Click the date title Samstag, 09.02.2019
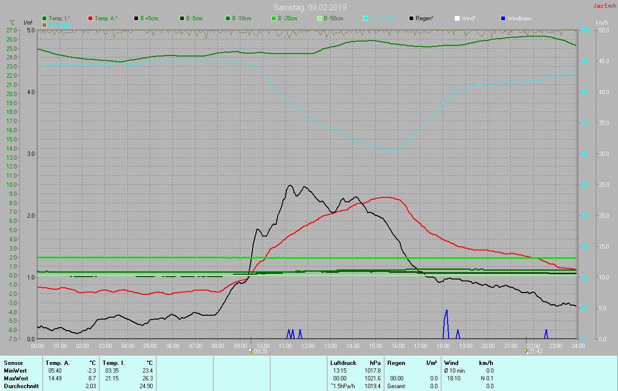Viewport: 618px width, 391px height. [x=309, y=7]
